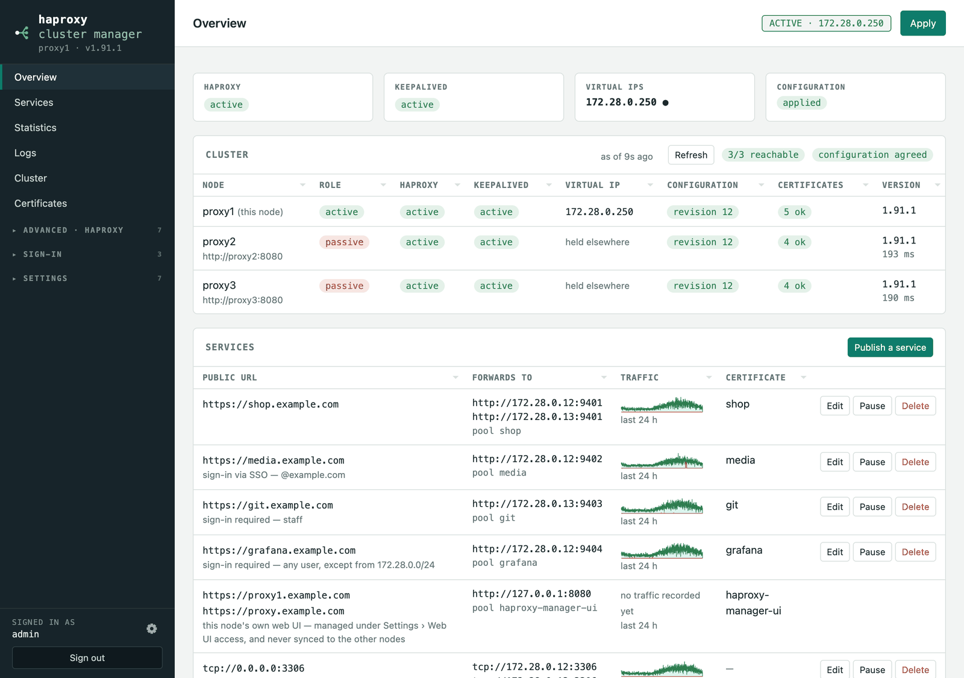The image size is (964, 678).
Task: Open http://proxy2:8080 node link
Action: click(243, 256)
